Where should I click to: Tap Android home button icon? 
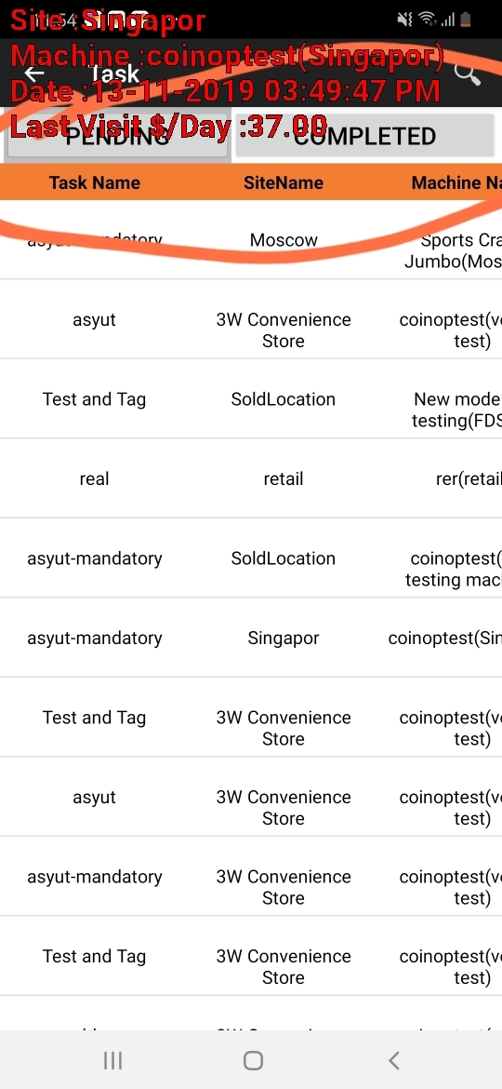(253, 1060)
